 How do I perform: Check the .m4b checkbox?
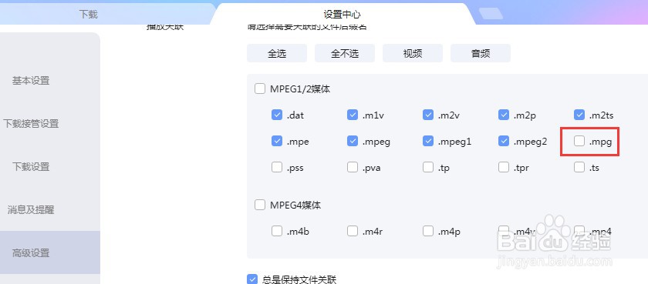(x=277, y=231)
